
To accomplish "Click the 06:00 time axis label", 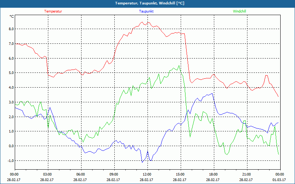I will click(x=80, y=174).
